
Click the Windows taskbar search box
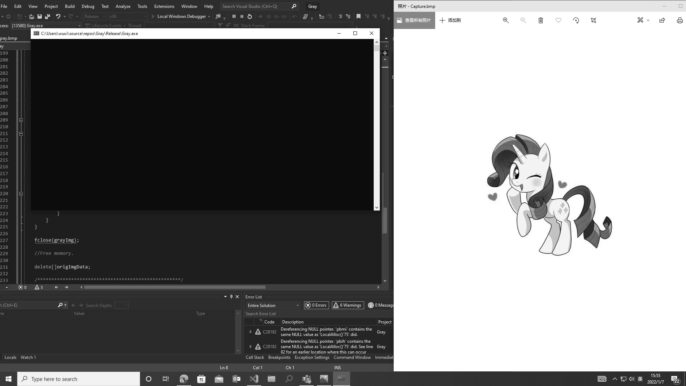point(79,379)
